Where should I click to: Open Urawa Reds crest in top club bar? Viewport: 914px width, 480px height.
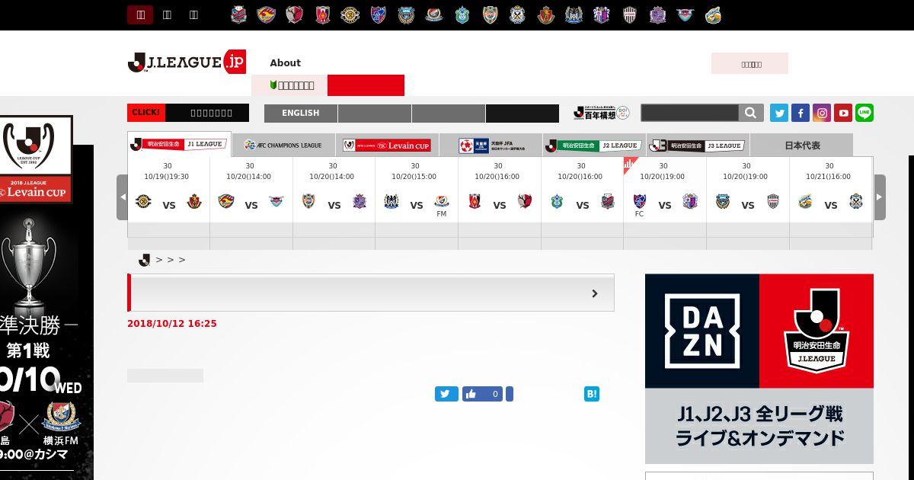click(323, 14)
